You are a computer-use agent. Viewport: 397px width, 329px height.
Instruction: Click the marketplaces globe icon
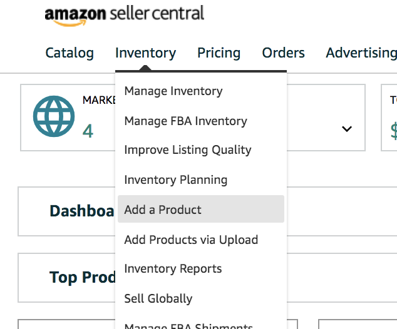[53, 116]
